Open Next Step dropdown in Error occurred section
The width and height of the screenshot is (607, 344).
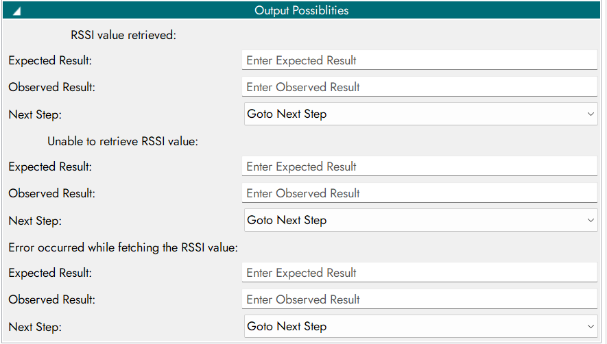pyautogui.click(x=420, y=327)
